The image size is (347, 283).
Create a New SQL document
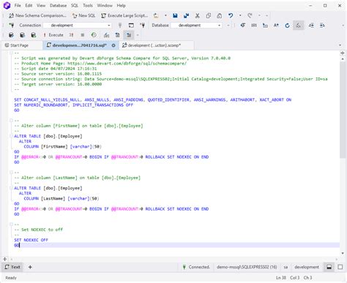(83, 15)
